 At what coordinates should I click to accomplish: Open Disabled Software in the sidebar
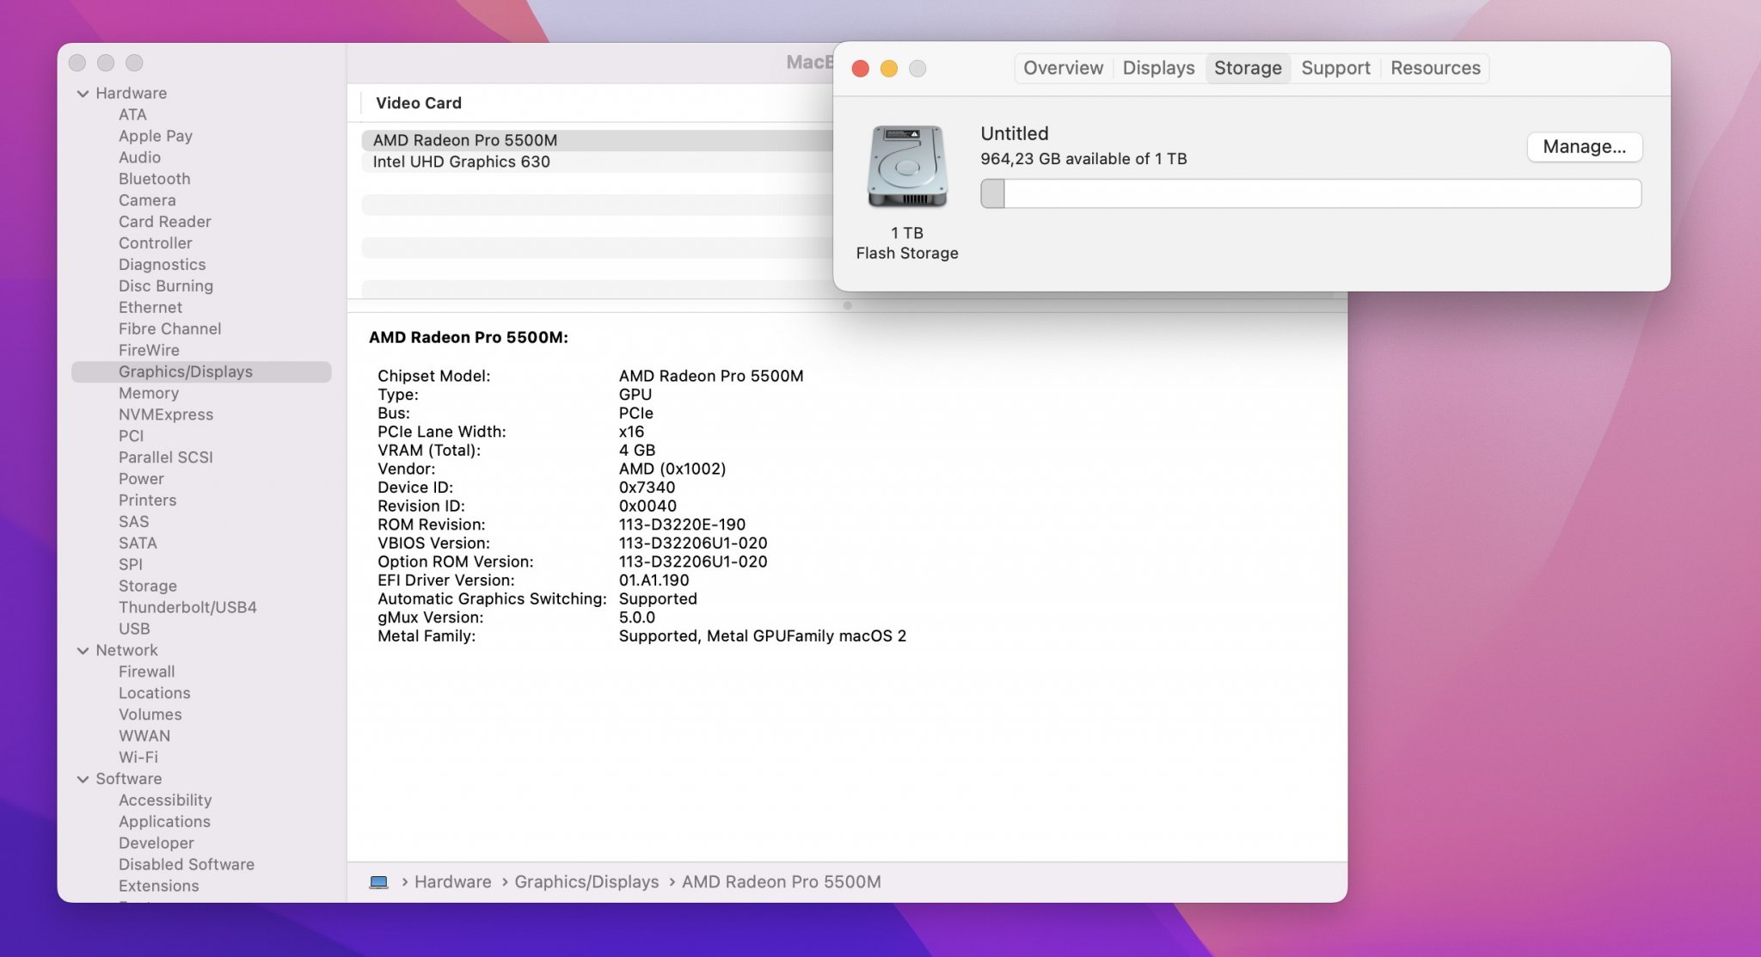187,864
